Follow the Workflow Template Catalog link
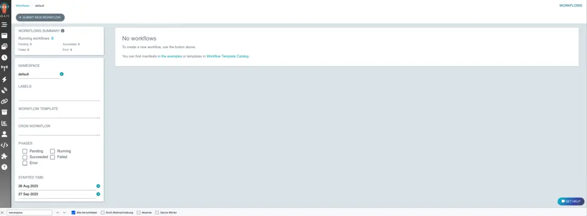The height and width of the screenshot is (216, 587). point(227,56)
